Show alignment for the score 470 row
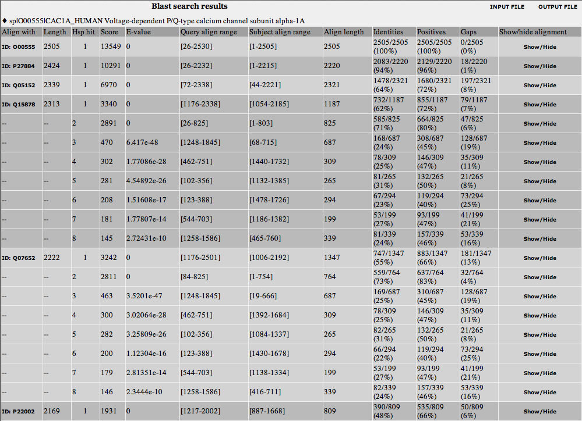The image size is (582, 421). 539,143
